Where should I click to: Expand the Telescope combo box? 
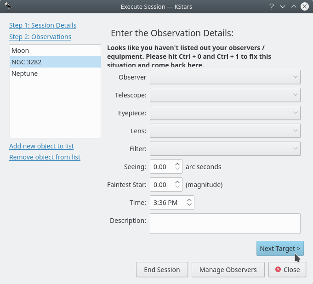[x=225, y=95]
